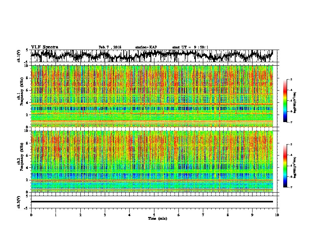Click the -7 label on ch.1 colorbar
Screen dimensions: 312x241
(x=290, y=122)
